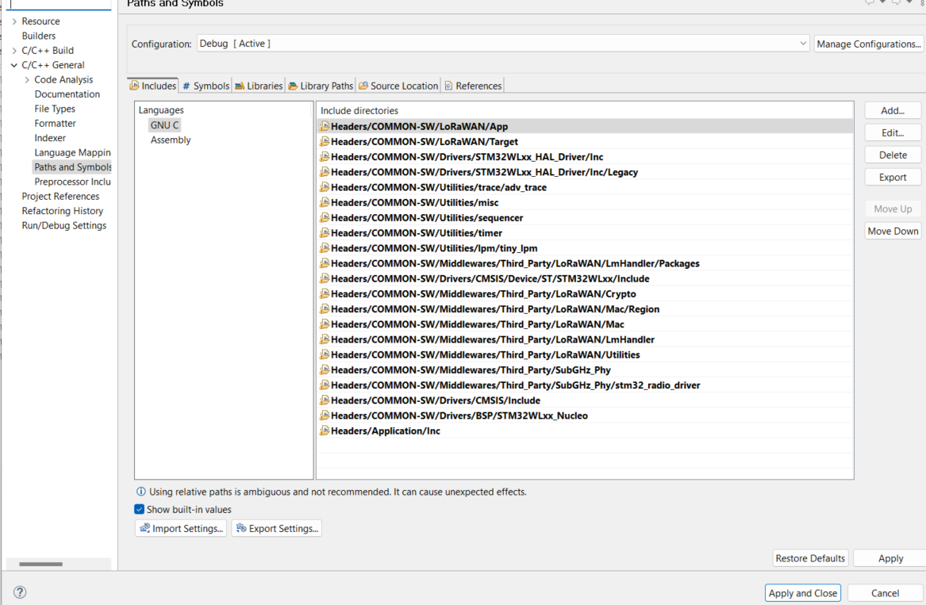Open Manage Configurations dialog
This screenshot has height=605, width=926.
pyautogui.click(x=868, y=44)
